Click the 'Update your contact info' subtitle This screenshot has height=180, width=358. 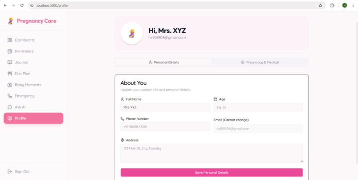[155, 90]
